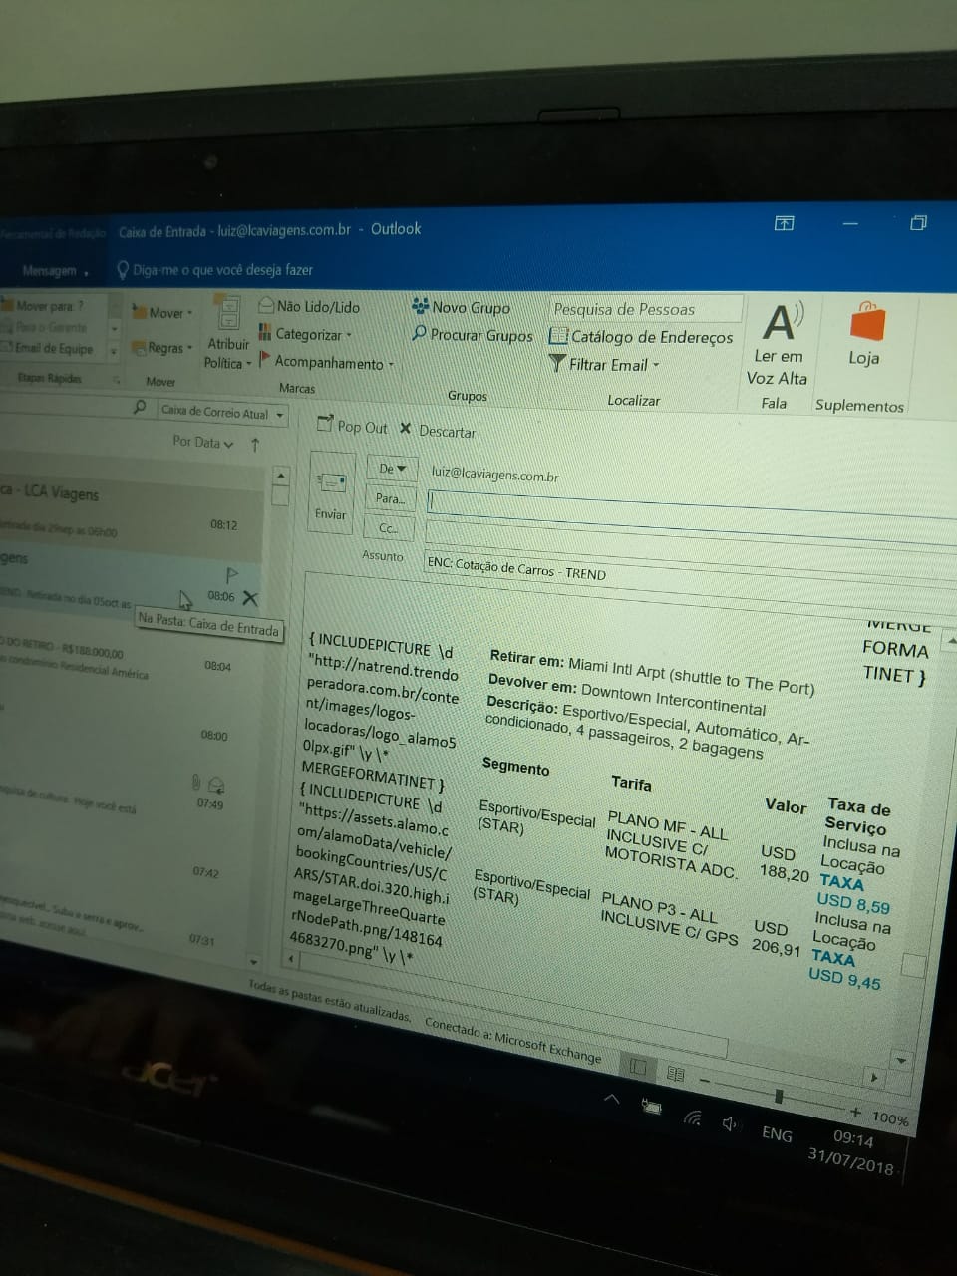Open the Wi-Fi network tray icon
957x1276 pixels.
[693, 1117]
